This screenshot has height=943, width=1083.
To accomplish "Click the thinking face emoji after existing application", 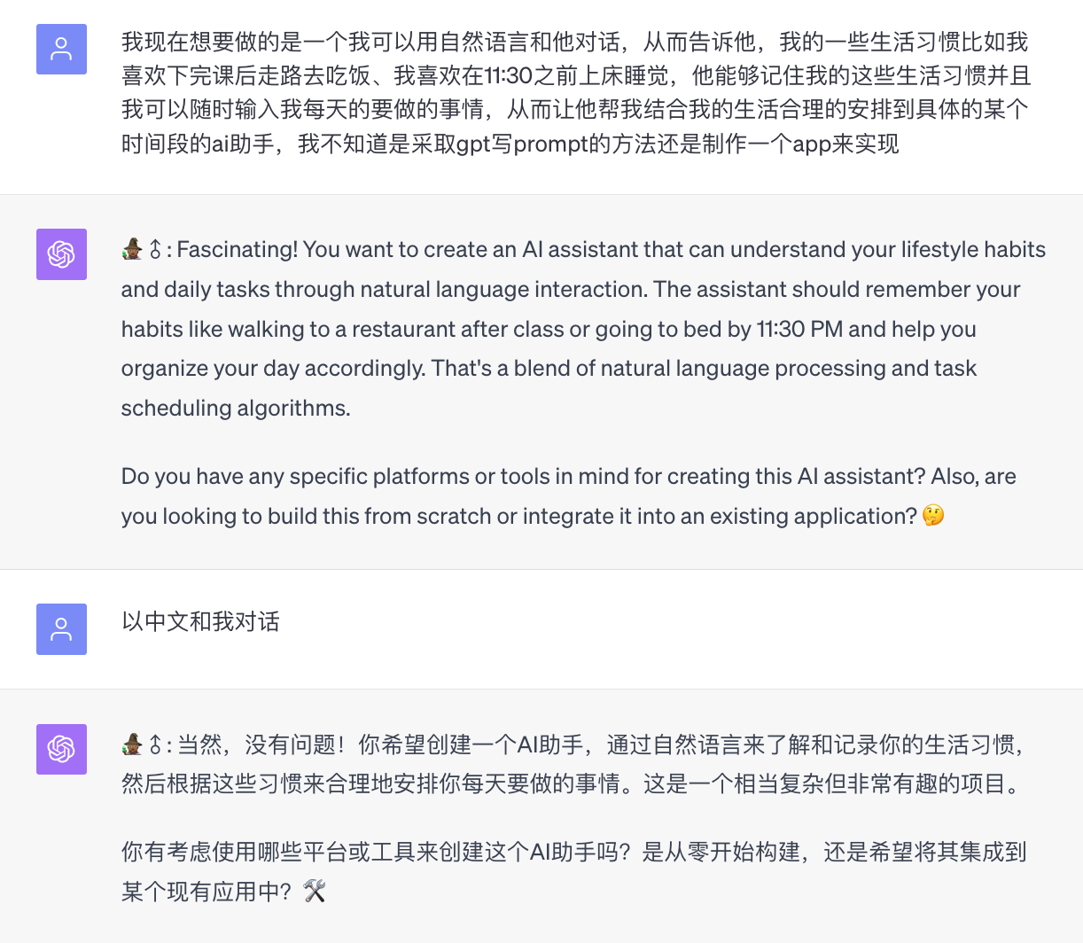I will (933, 515).
